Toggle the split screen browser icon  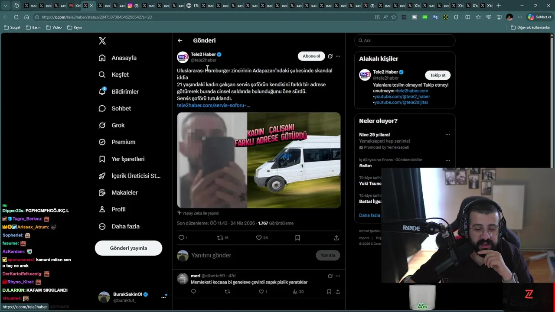[467, 17]
